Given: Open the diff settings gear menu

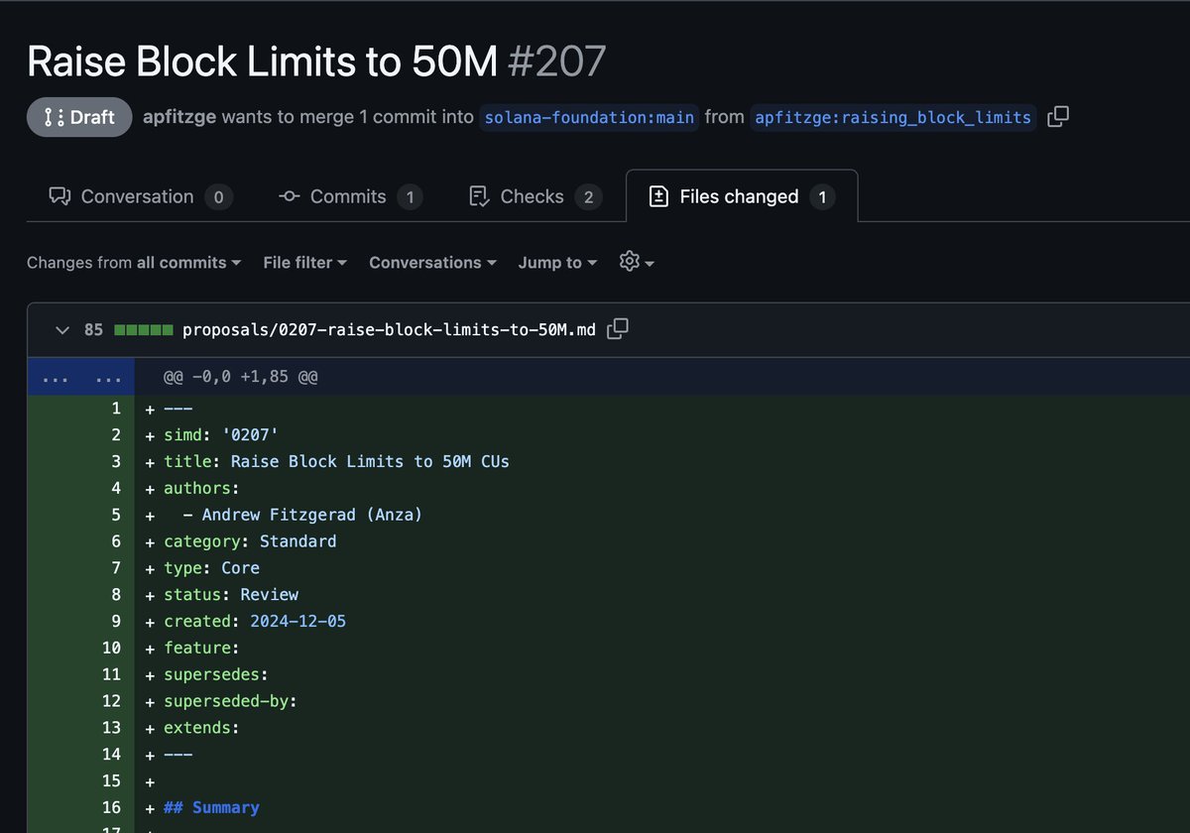Looking at the screenshot, I should pyautogui.click(x=636, y=262).
